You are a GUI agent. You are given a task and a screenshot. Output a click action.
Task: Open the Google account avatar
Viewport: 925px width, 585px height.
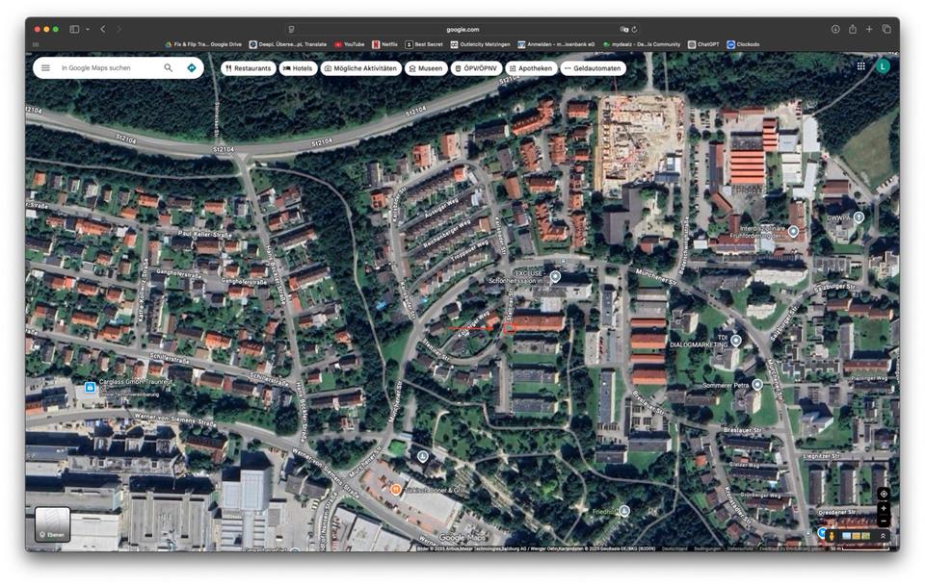click(x=883, y=66)
